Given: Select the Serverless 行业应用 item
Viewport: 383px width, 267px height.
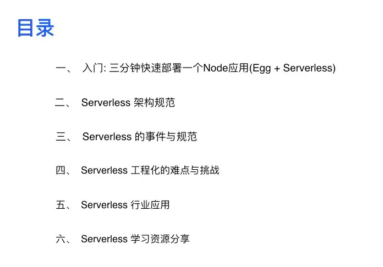Looking at the screenshot, I should (x=125, y=205).
